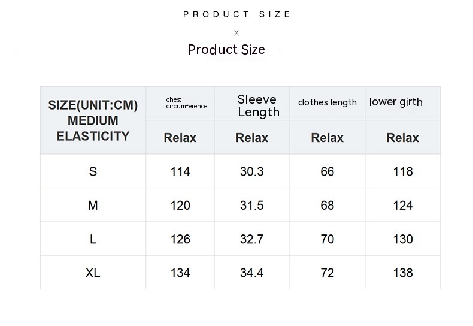Select the S size row label

[x=93, y=171]
